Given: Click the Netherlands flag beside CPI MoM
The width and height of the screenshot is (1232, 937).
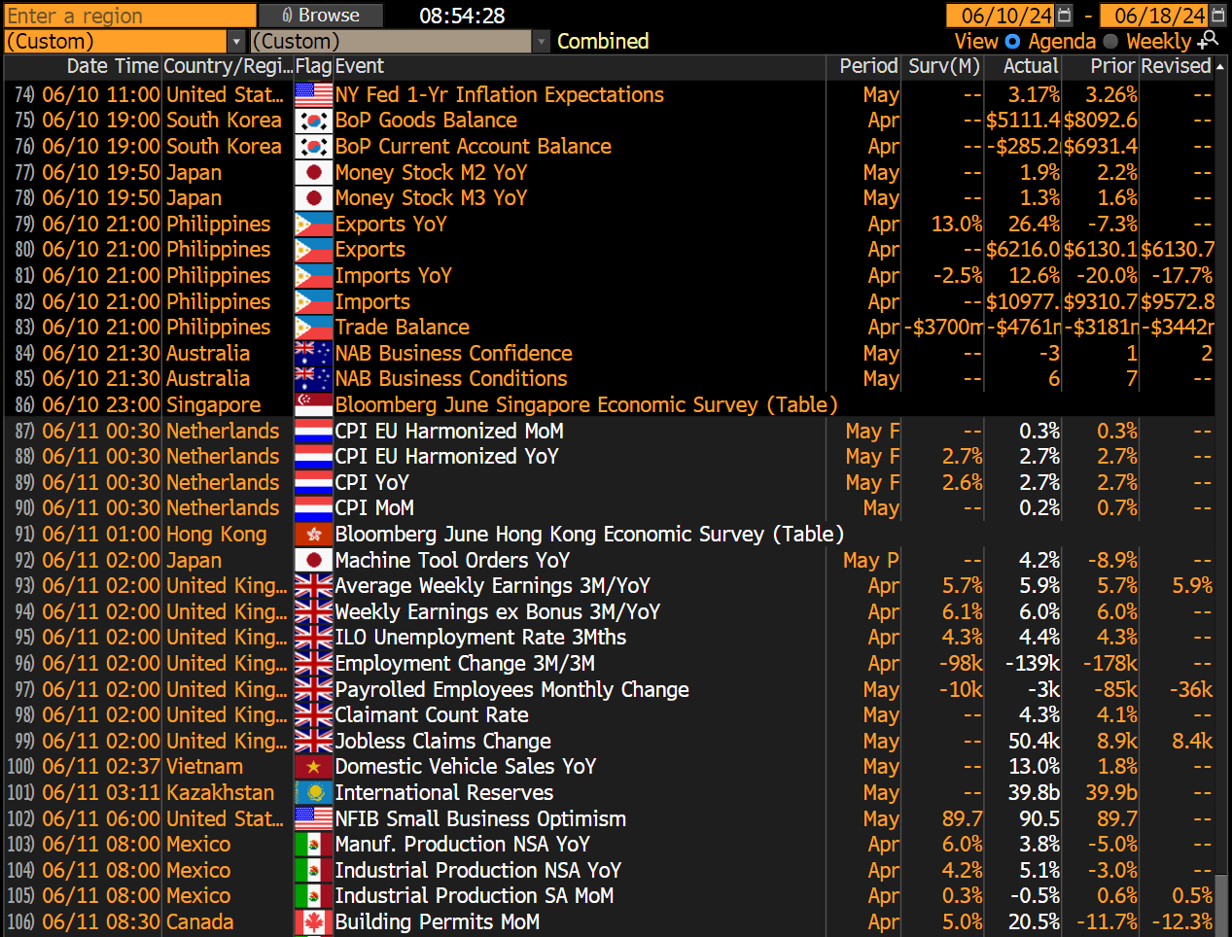Looking at the screenshot, I should (x=313, y=508).
